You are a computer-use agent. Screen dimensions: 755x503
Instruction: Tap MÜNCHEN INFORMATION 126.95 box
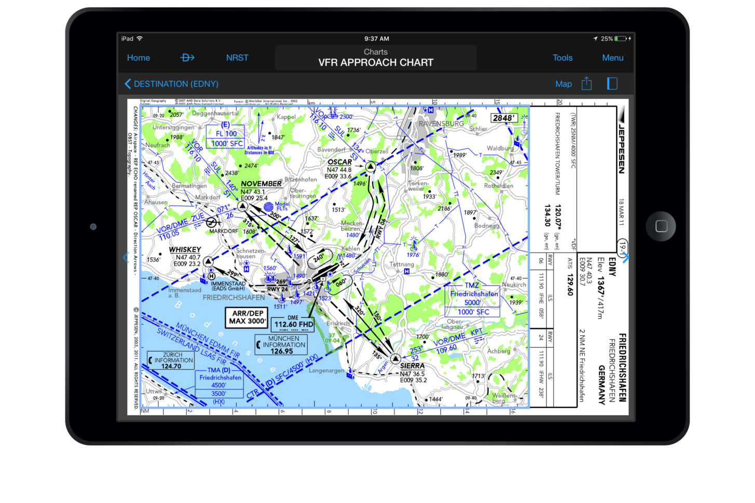[281, 345]
